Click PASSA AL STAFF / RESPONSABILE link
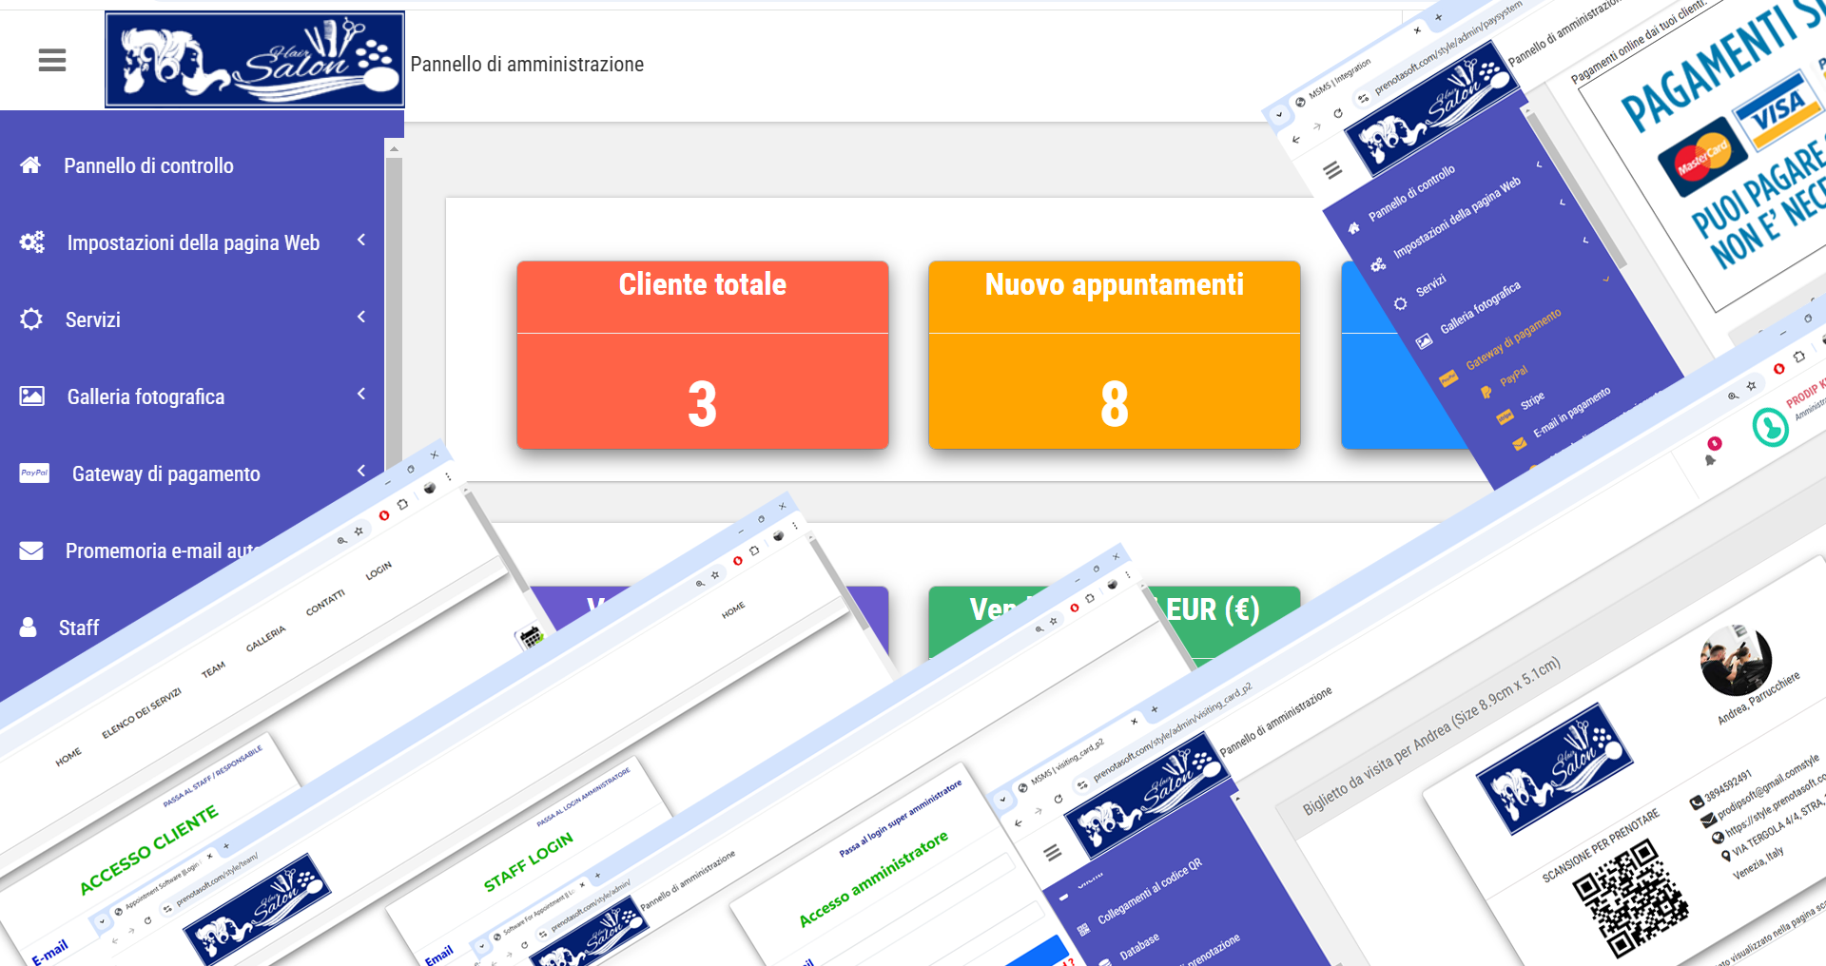The image size is (1826, 966). [x=212, y=777]
